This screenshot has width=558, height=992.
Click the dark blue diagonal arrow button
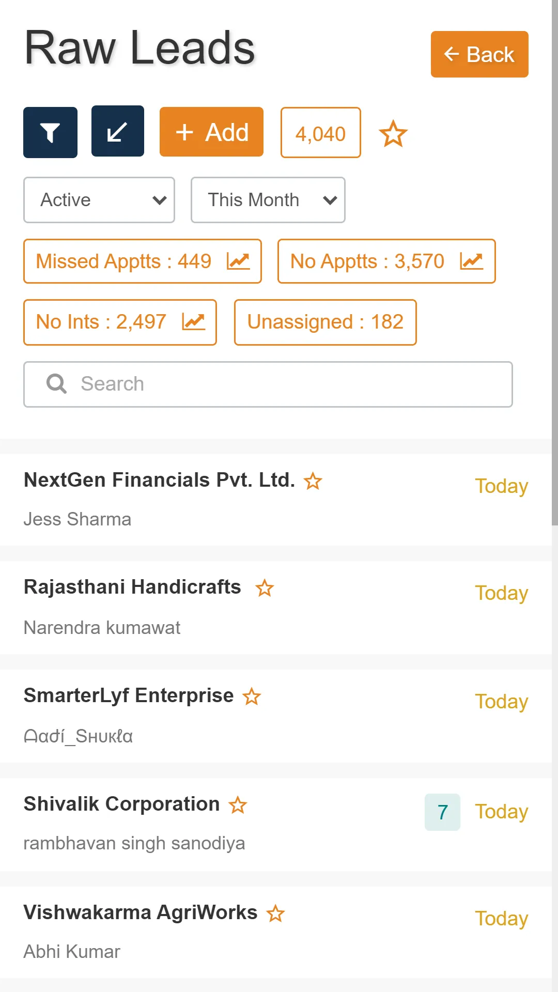[118, 131]
